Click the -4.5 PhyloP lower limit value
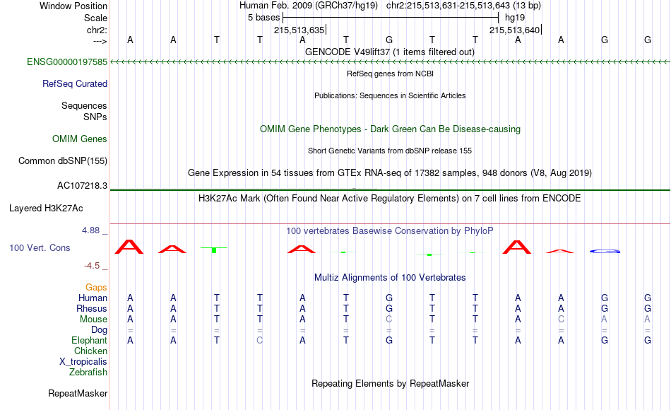Screen dimensions: 671x410 pos(92,266)
